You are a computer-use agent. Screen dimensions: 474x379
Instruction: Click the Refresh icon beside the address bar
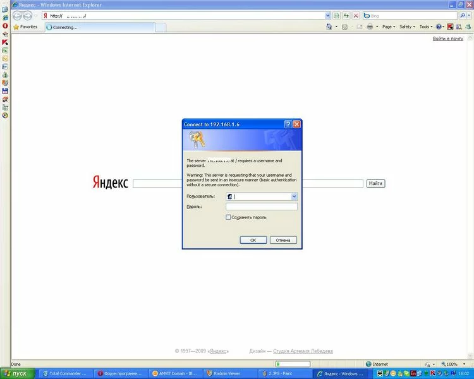point(346,15)
